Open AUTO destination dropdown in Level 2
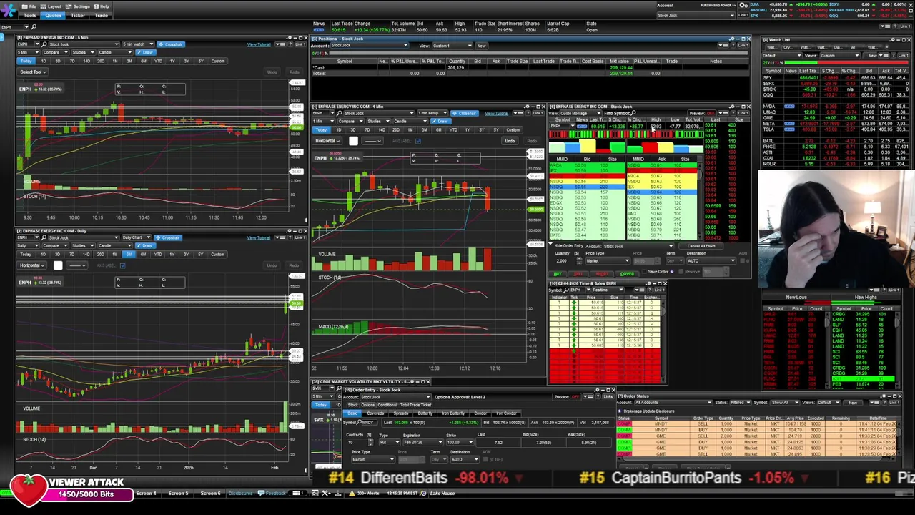Image resolution: width=915 pixels, height=515 pixels. tap(710, 260)
